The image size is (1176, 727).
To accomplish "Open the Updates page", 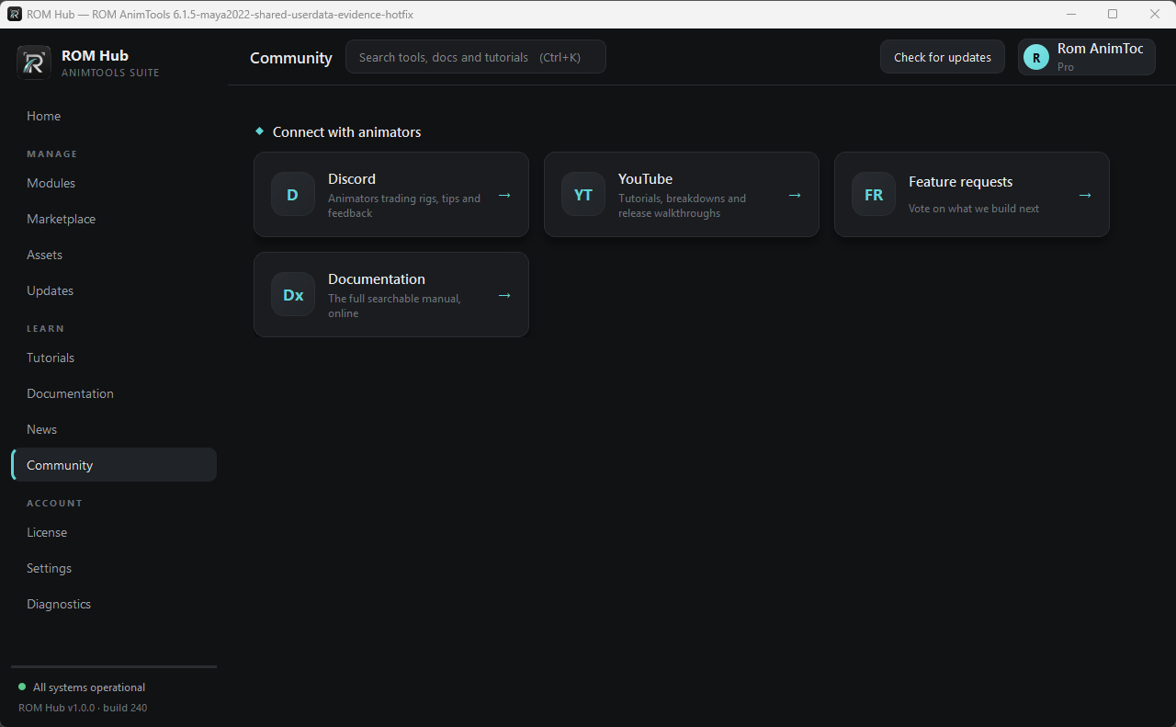I will point(114,290).
